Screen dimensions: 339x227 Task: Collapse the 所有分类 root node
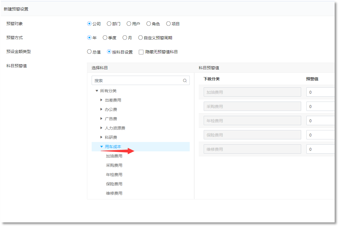pyautogui.click(x=97, y=91)
